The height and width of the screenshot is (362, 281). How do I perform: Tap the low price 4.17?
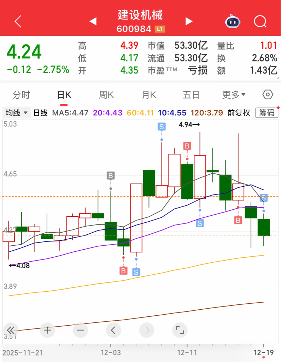[129, 58]
